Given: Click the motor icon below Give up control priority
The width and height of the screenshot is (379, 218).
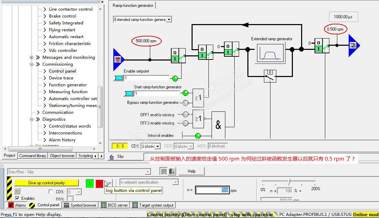Looking at the screenshot, I should [x=18, y=191].
